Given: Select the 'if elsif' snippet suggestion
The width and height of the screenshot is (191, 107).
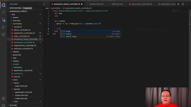Looking at the screenshot, I should pyautogui.click(x=90, y=34).
